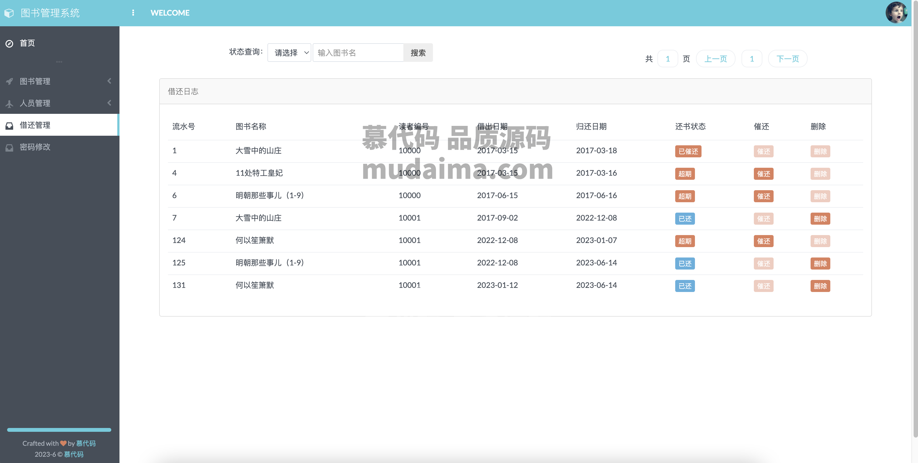The width and height of the screenshot is (918, 463).
Task: Click WELCOME header text
Action: coord(170,13)
